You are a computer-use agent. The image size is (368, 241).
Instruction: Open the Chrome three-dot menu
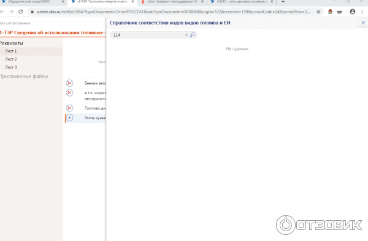tap(362, 12)
